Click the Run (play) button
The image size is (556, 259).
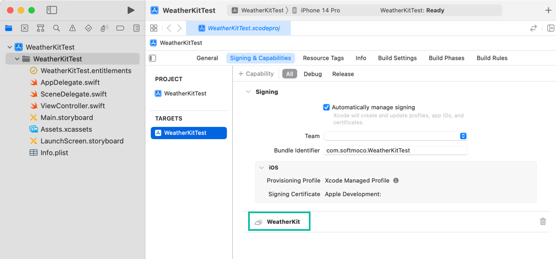(x=131, y=10)
